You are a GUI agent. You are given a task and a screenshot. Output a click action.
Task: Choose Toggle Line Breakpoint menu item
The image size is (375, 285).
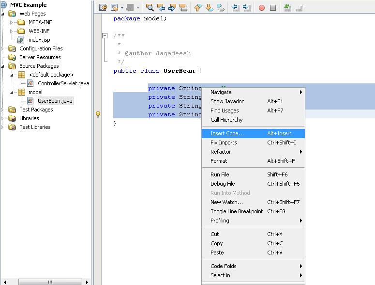[x=253, y=211]
